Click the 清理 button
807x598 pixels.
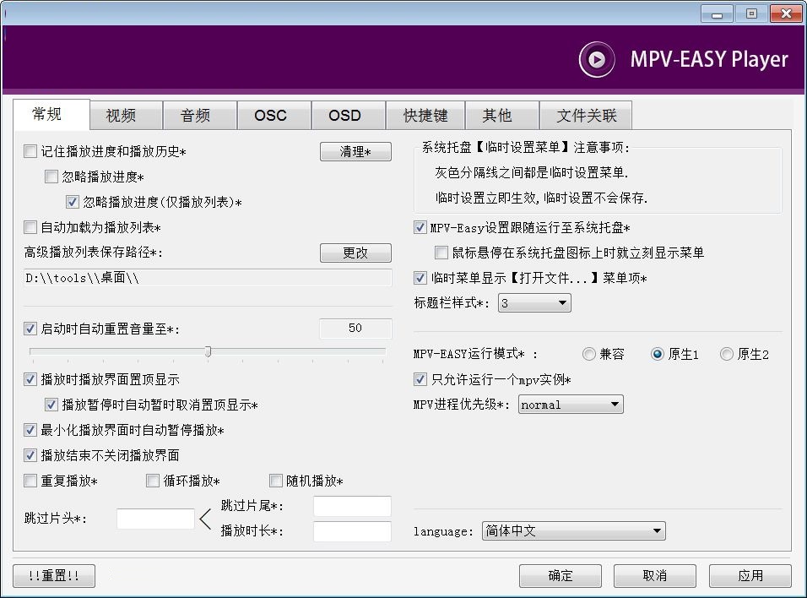[x=355, y=151]
